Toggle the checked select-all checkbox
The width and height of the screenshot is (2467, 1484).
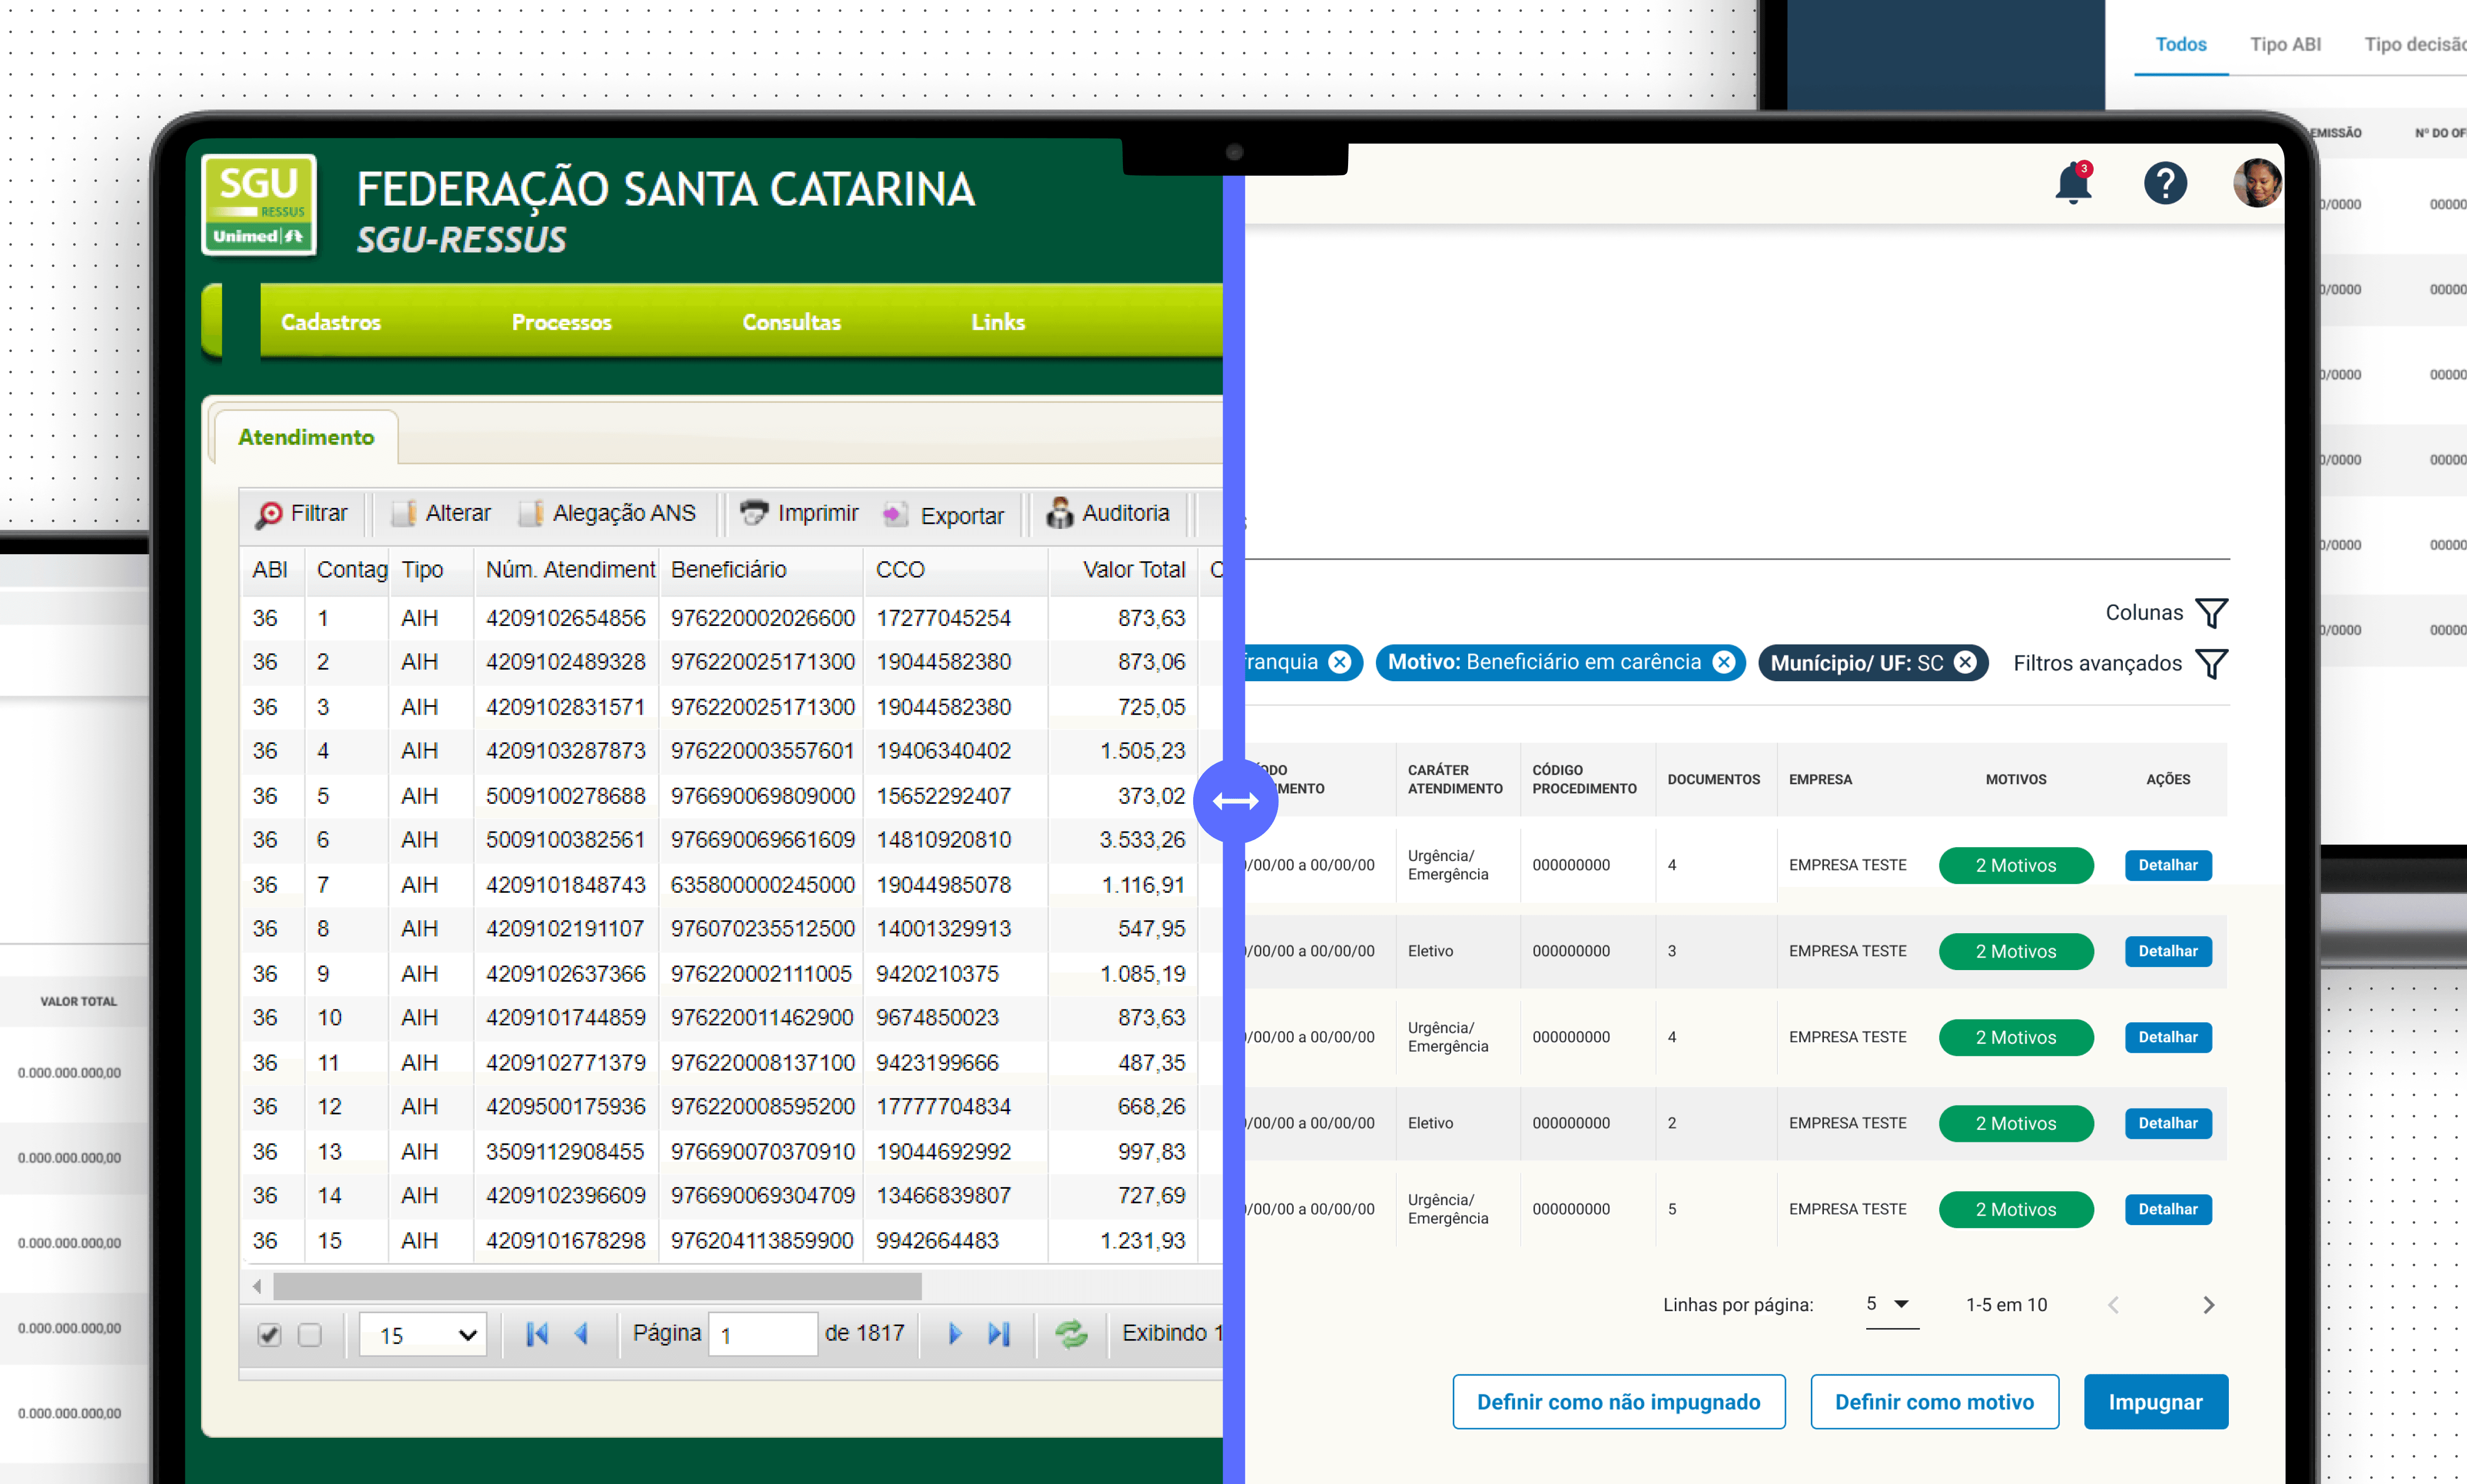269,1335
